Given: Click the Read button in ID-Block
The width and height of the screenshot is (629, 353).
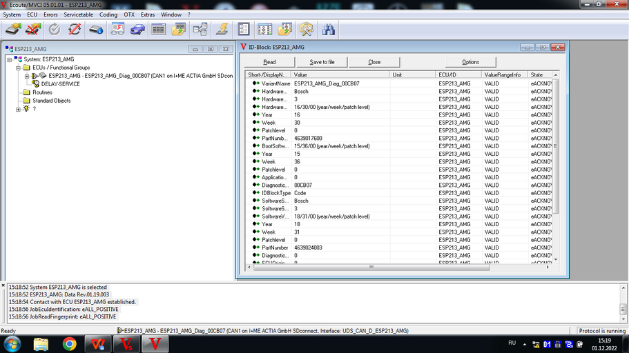Looking at the screenshot, I should [x=269, y=62].
